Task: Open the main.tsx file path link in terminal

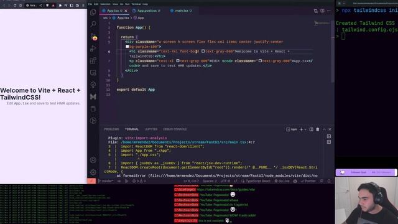Action: pyautogui.click(x=184, y=142)
